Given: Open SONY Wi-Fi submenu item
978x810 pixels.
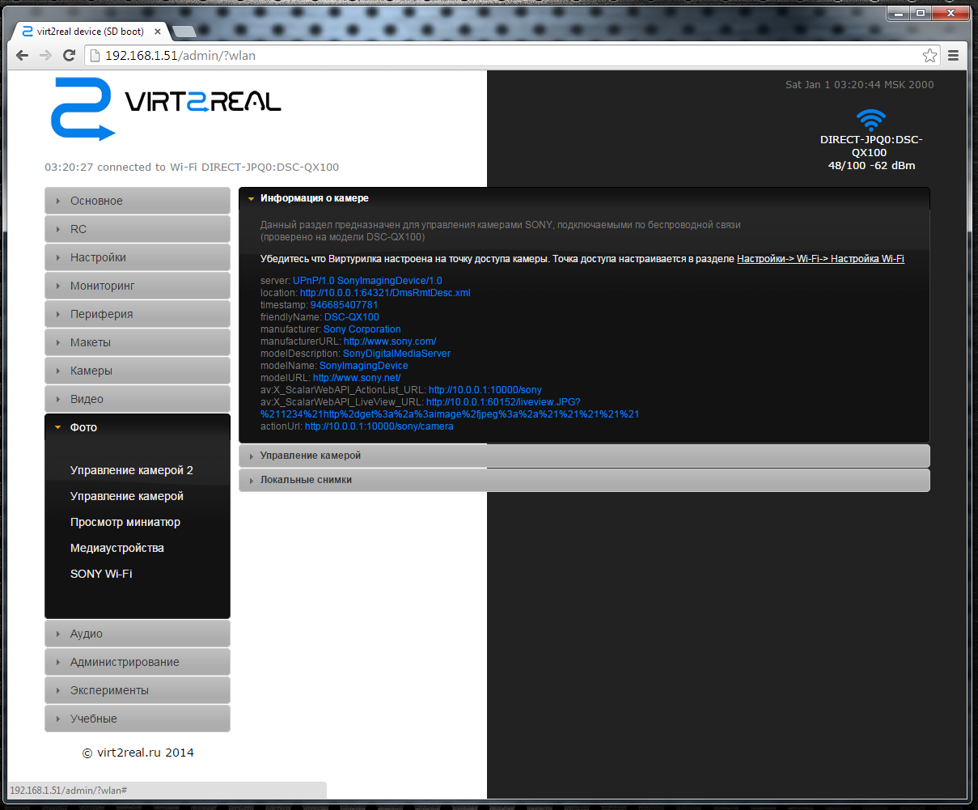Looking at the screenshot, I should pos(101,574).
